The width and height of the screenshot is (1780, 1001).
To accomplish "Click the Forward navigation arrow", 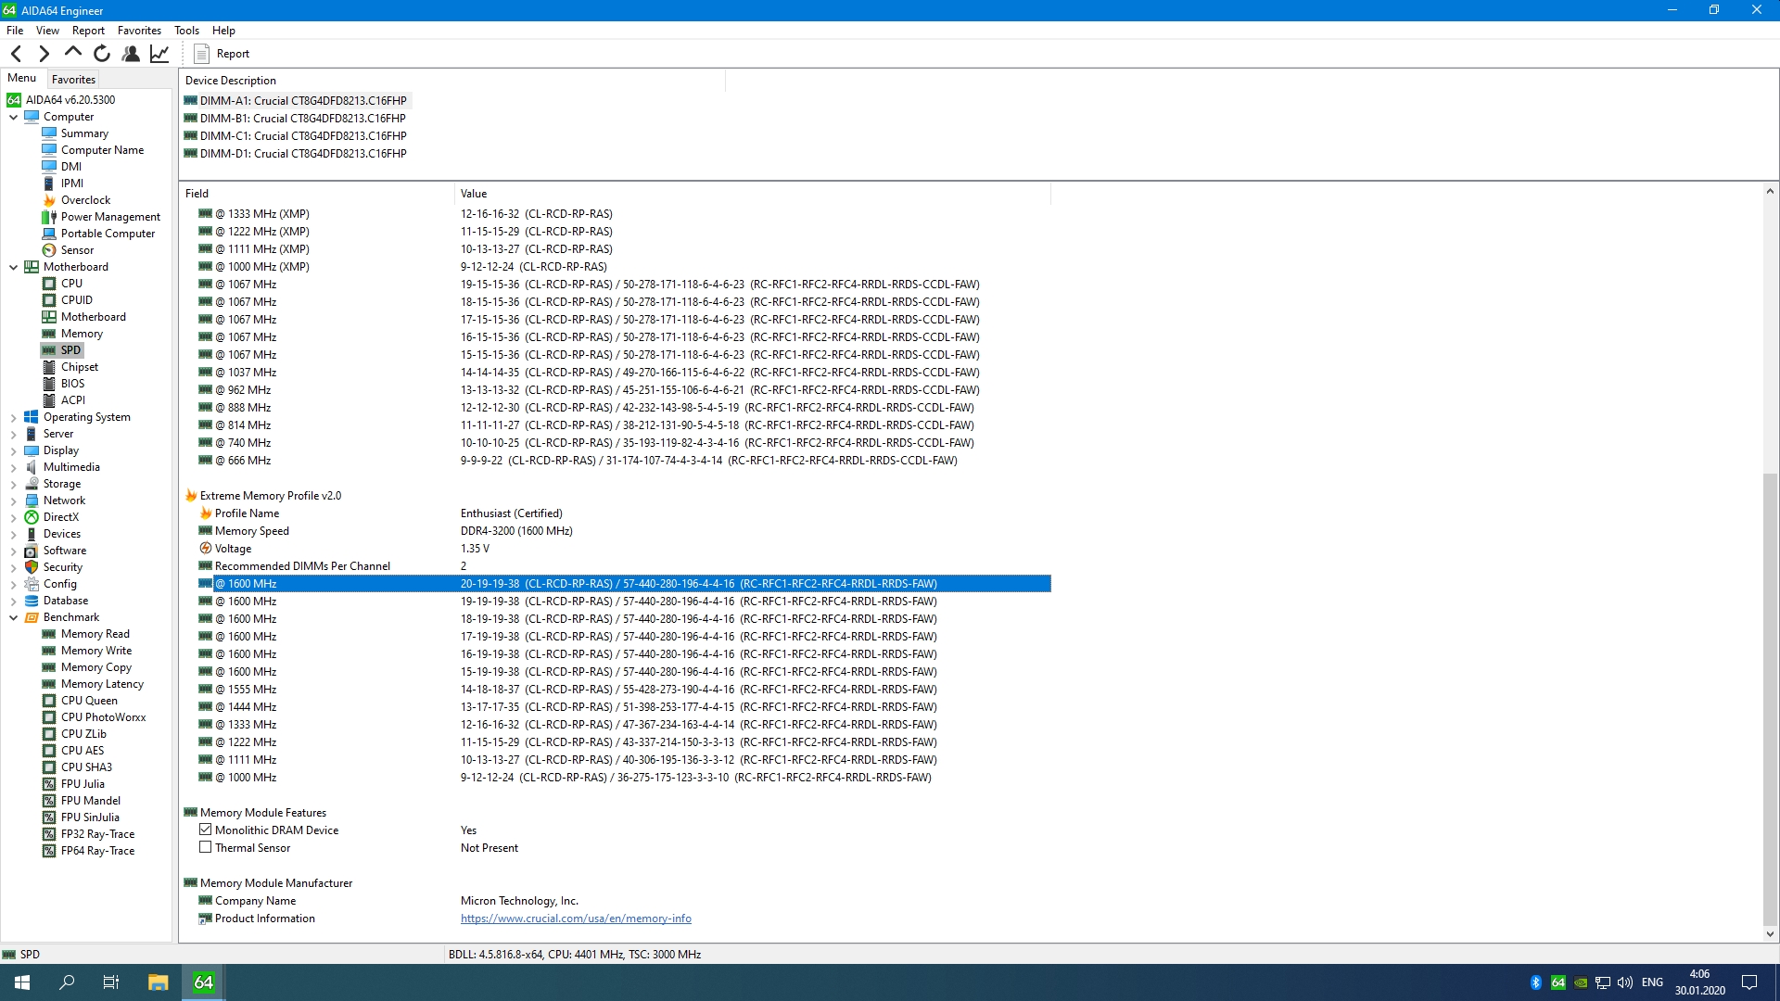I will coord(44,54).
